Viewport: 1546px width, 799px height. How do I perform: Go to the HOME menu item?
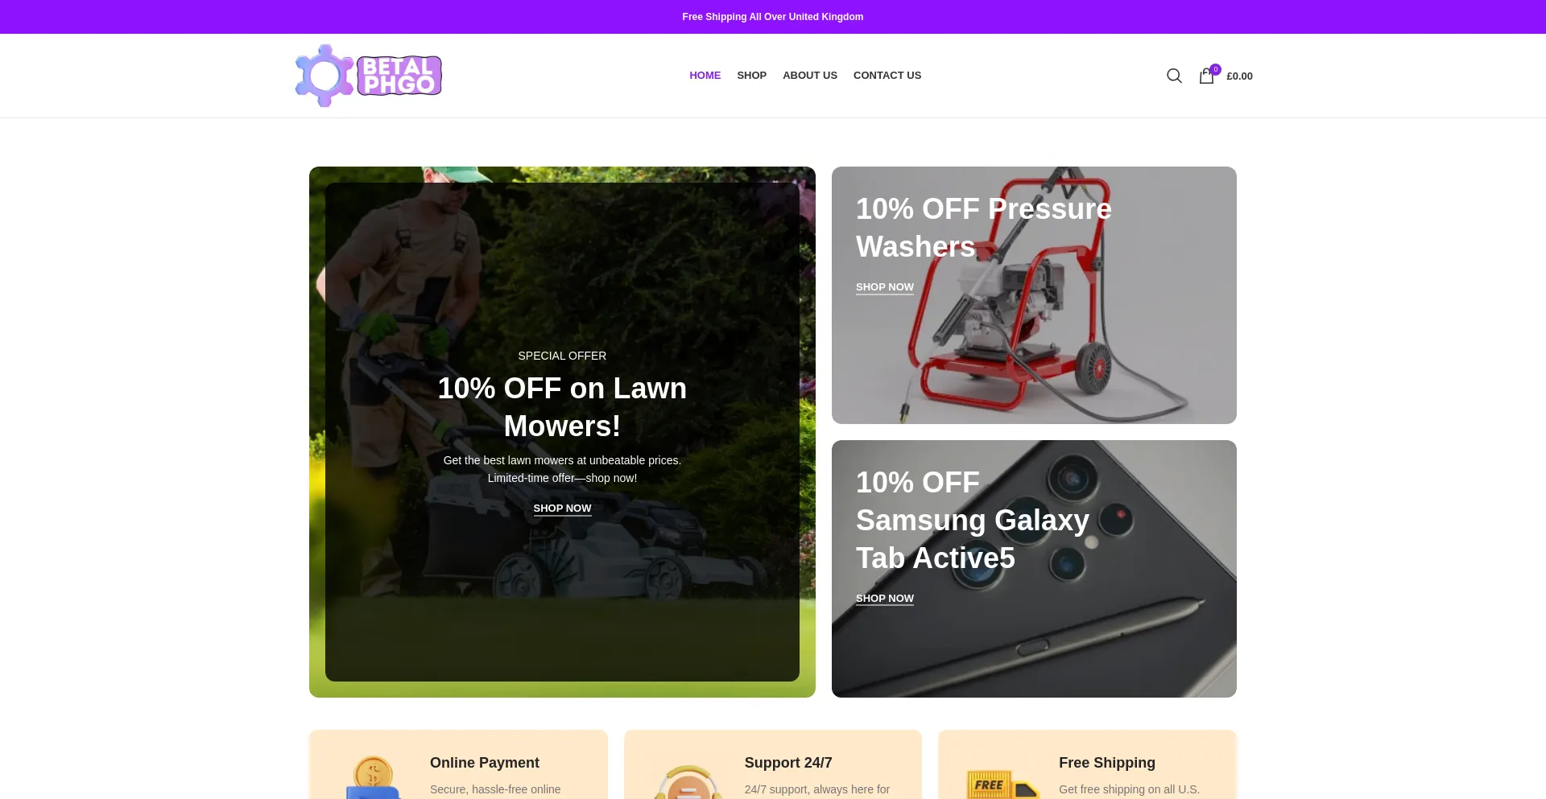click(x=705, y=76)
